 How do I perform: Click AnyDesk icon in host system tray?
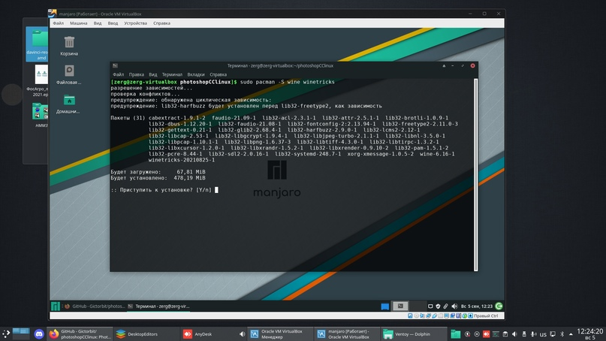click(486, 334)
